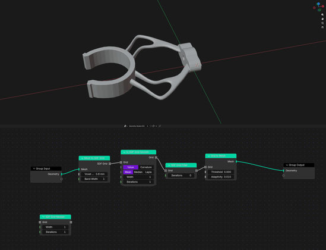Click the Voxel size 0.8 mm field

coord(94,174)
